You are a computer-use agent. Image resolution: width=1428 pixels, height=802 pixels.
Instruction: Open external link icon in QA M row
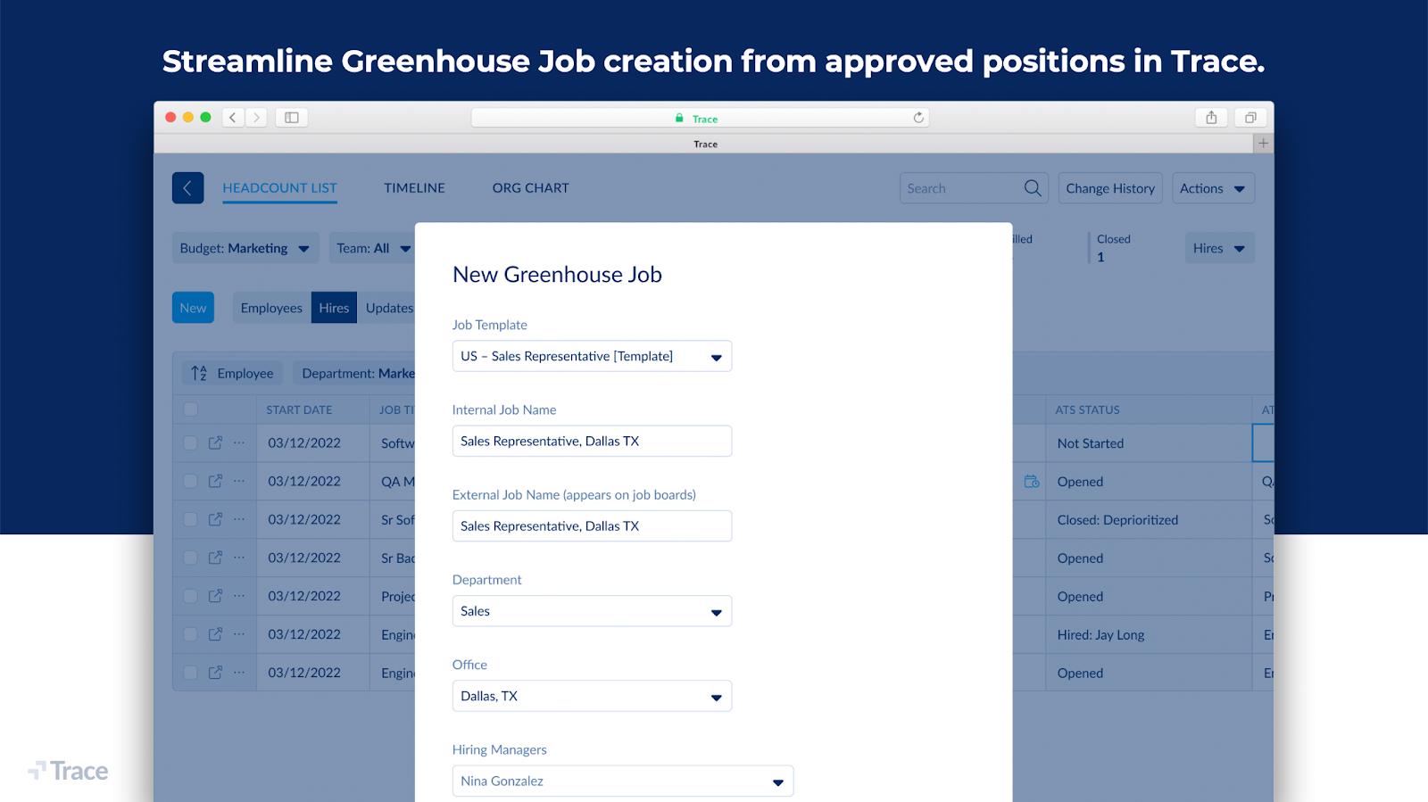coord(215,481)
